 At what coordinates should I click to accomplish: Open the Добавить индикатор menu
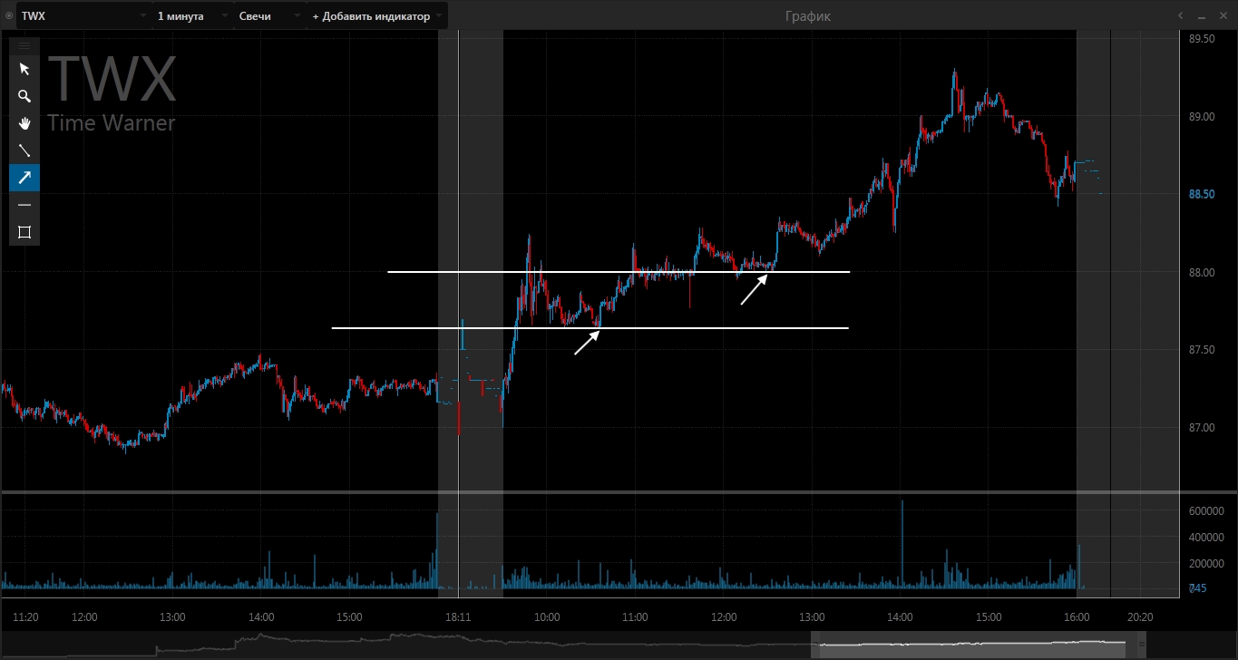(x=377, y=16)
